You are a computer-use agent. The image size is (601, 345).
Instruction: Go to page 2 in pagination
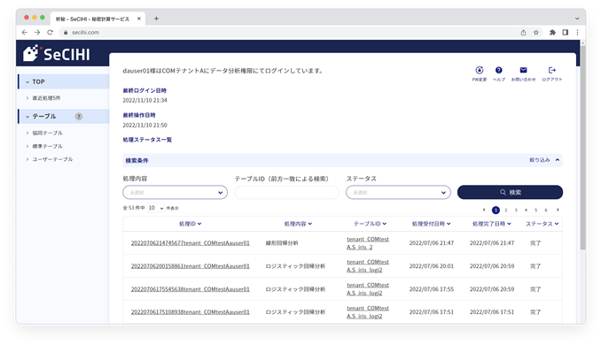506,210
